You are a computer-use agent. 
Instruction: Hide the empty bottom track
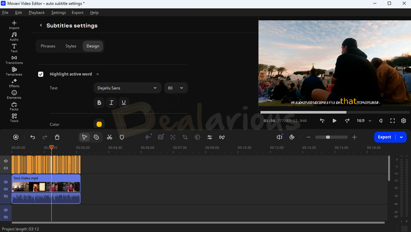[6, 210]
